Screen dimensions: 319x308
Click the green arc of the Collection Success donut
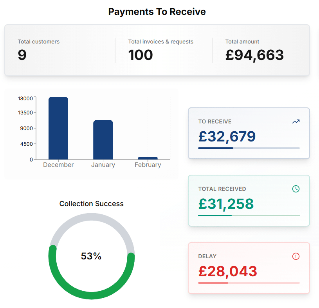click(x=92, y=295)
